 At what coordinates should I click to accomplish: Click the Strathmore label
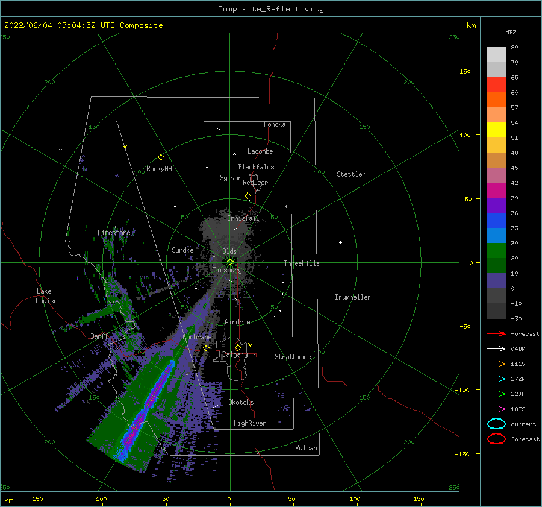point(293,357)
